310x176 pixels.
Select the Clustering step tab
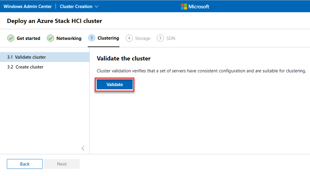104,38
